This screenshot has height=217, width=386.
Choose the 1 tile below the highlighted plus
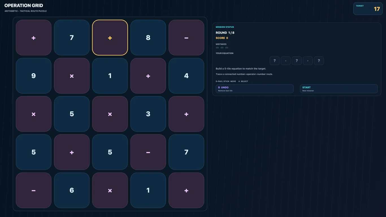(110, 76)
